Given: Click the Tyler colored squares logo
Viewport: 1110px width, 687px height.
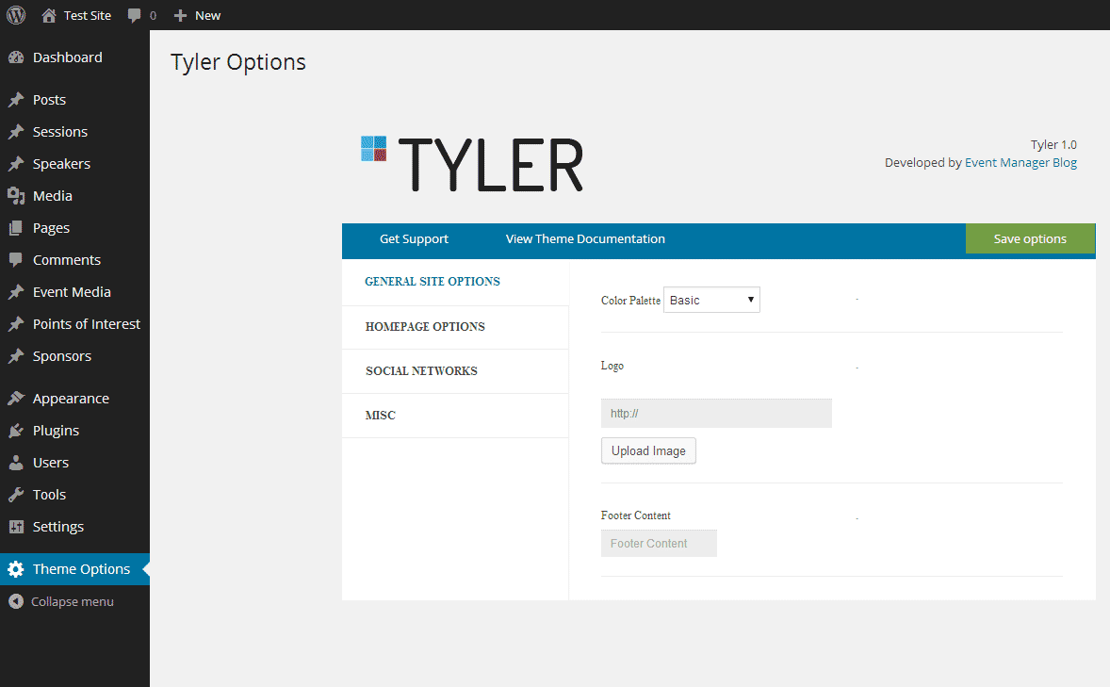Looking at the screenshot, I should click(x=374, y=149).
